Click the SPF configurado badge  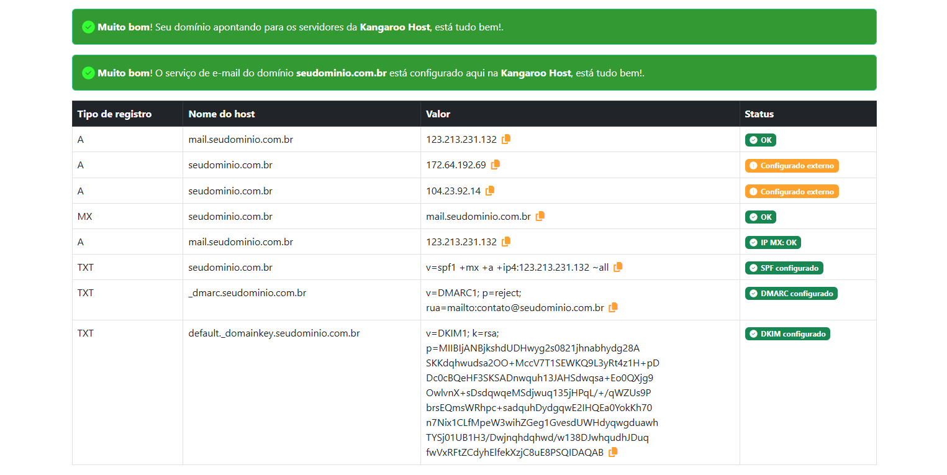click(784, 268)
